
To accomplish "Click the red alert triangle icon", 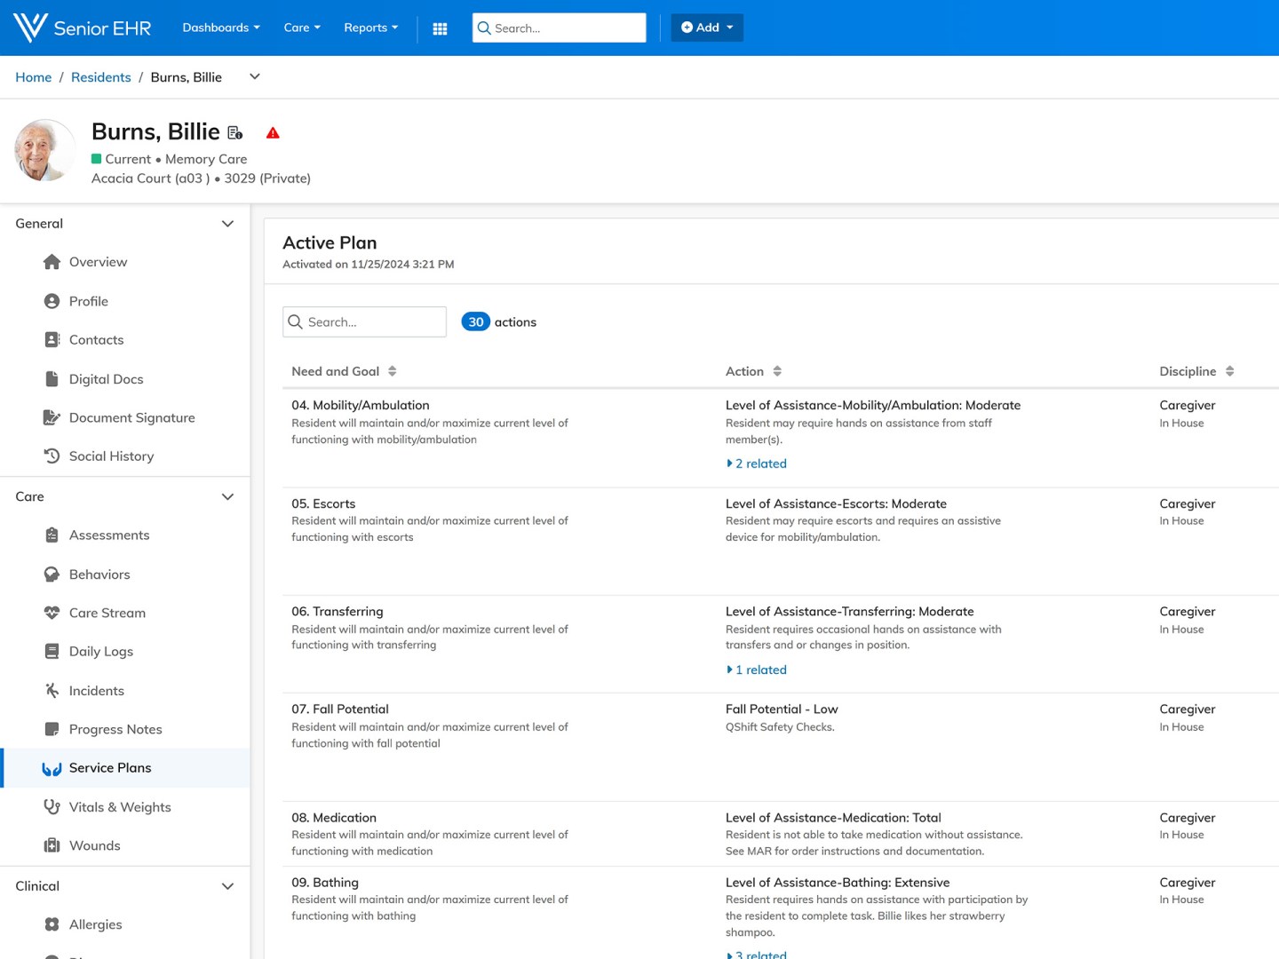I will pyautogui.click(x=273, y=133).
